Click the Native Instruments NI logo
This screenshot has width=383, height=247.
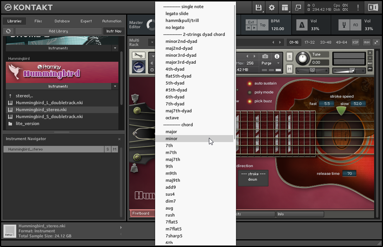click(373, 8)
